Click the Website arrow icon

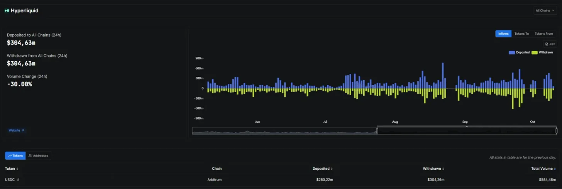(23, 130)
